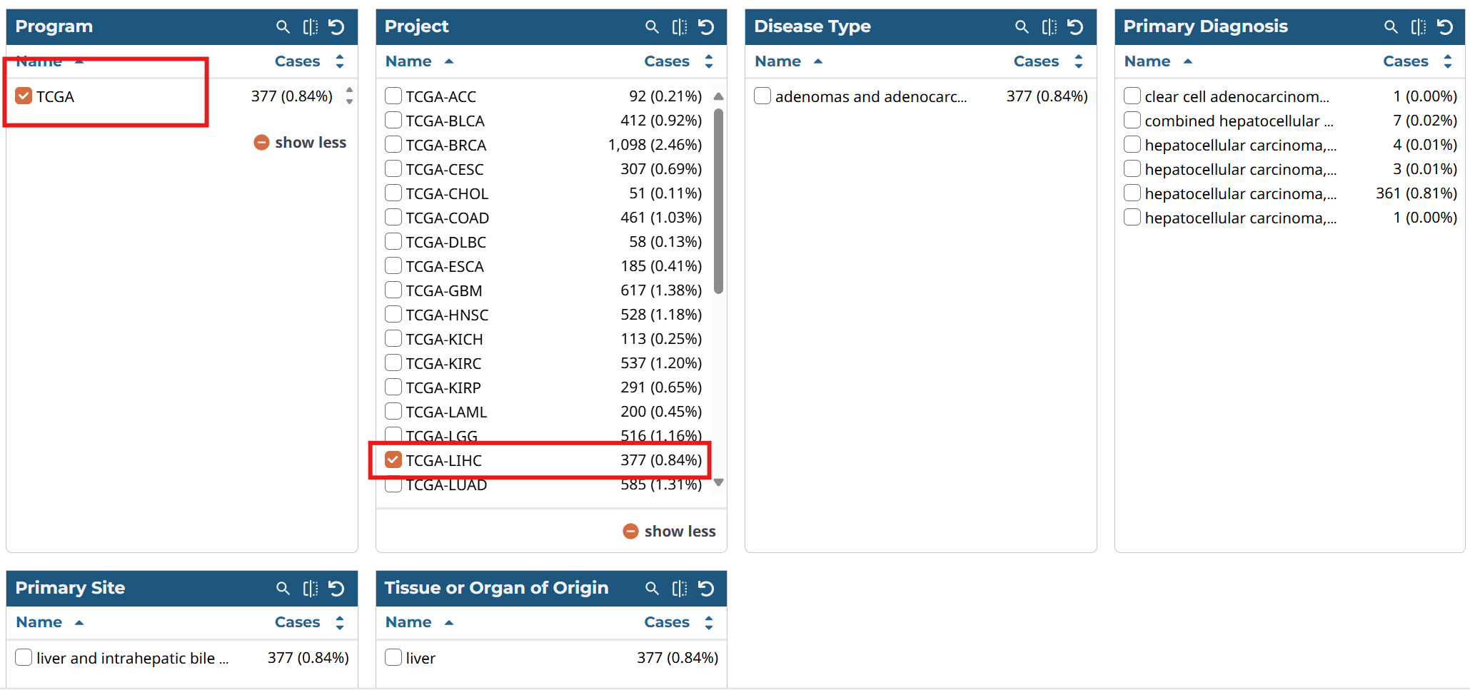Select the TCGA-DLBC project row
1470x690 pixels.
(543, 242)
